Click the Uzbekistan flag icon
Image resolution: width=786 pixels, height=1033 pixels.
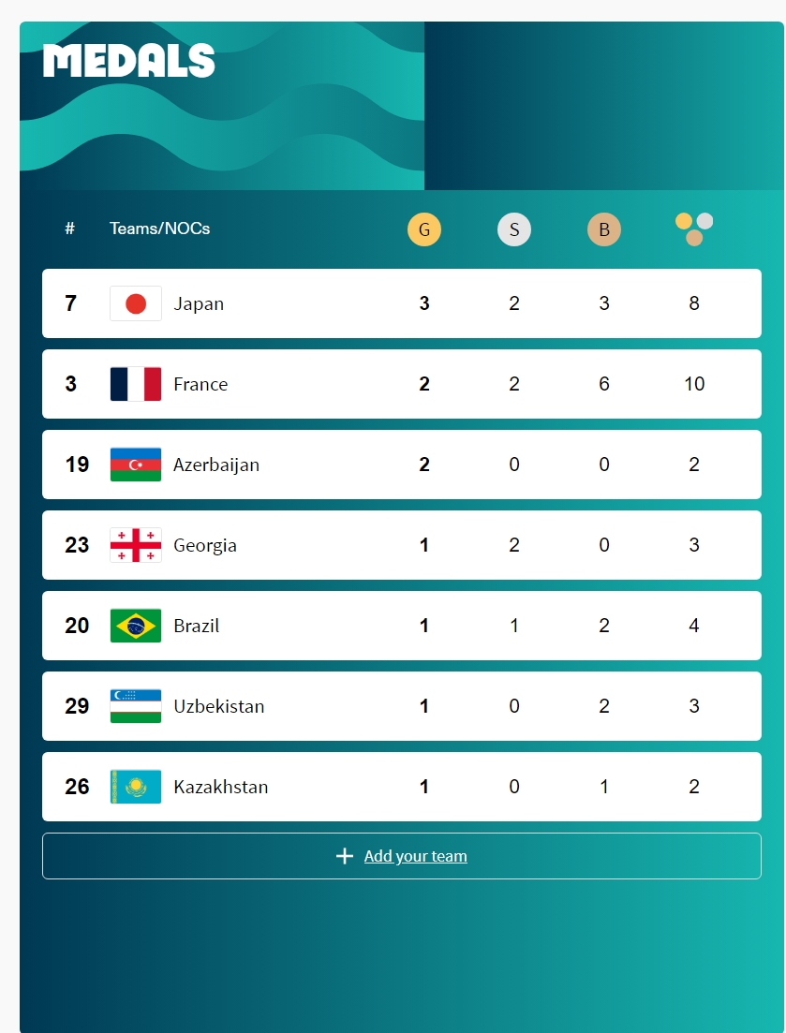(x=136, y=705)
